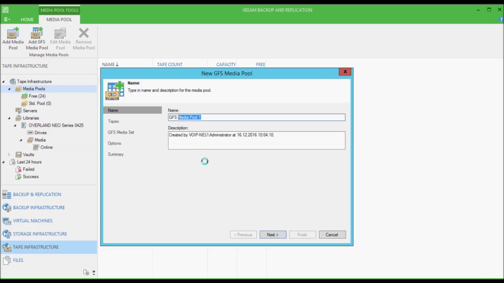Click the Success jobs icon
504x283 pixels.
pos(19,177)
